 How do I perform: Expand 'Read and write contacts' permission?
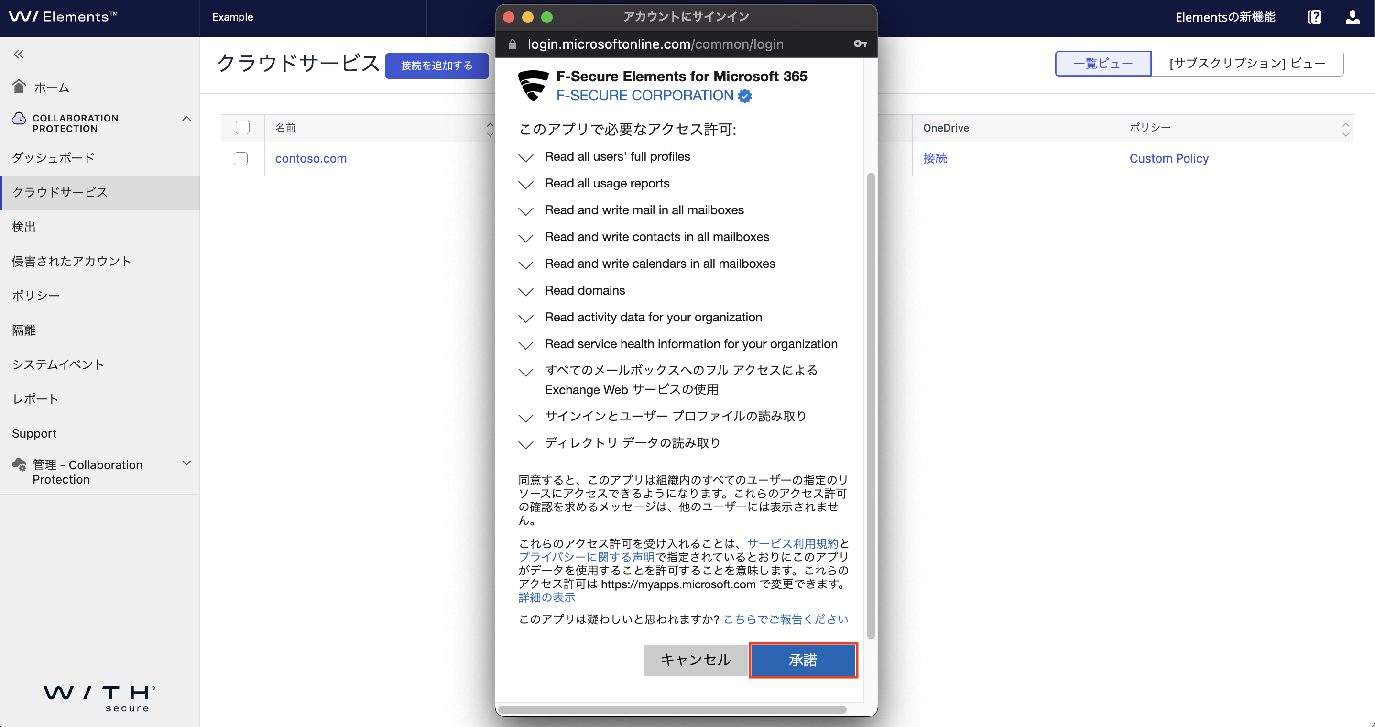tap(526, 238)
